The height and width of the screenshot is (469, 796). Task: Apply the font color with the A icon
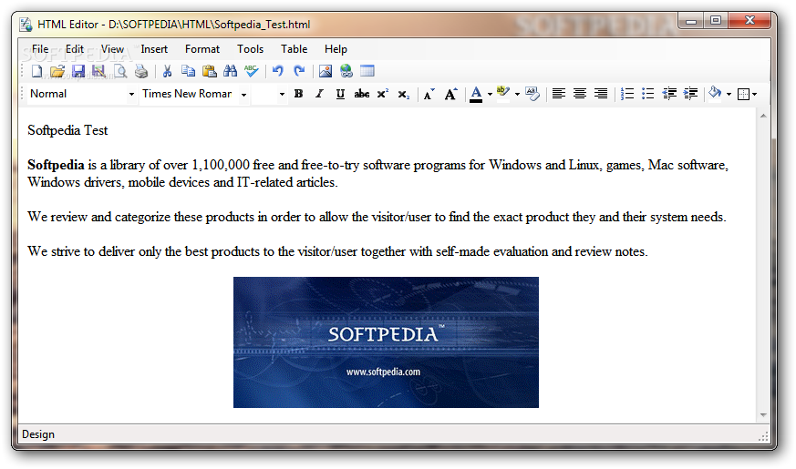[476, 94]
